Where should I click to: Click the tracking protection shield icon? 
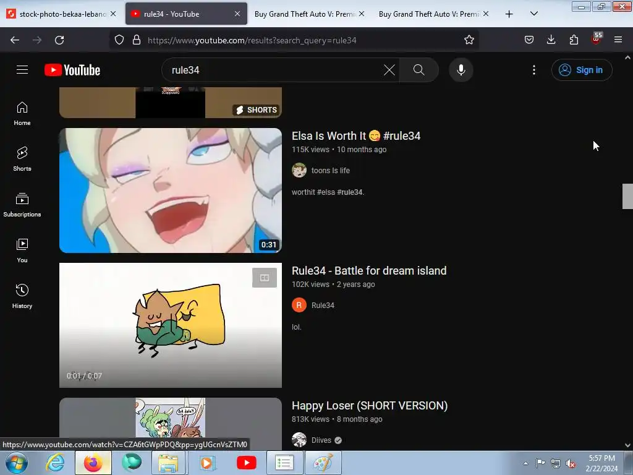pos(119,40)
